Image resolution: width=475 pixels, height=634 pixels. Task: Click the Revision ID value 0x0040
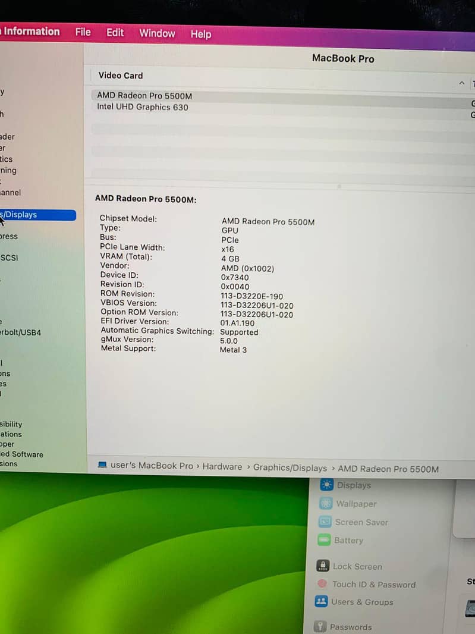click(235, 287)
